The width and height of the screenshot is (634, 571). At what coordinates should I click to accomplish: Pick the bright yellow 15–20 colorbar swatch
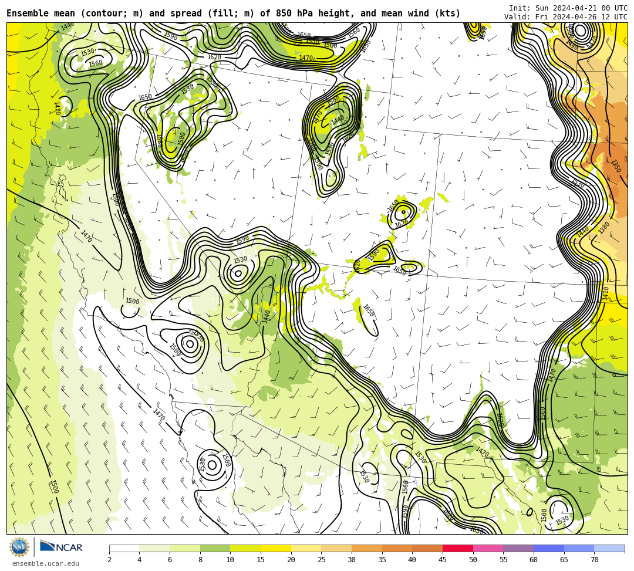click(x=276, y=548)
